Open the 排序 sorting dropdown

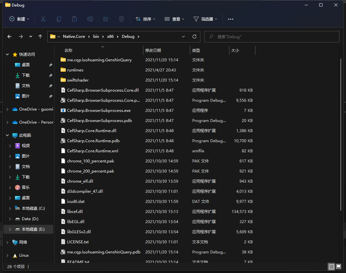[145, 19]
